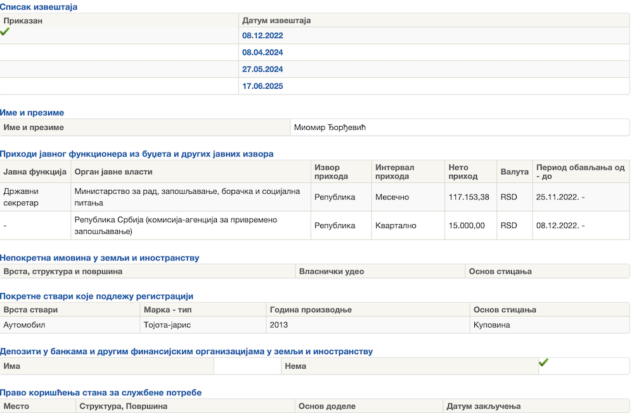Select the 27.05.2024 report link
The width and height of the screenshot is (634, 413).
(x=262, y=69)
